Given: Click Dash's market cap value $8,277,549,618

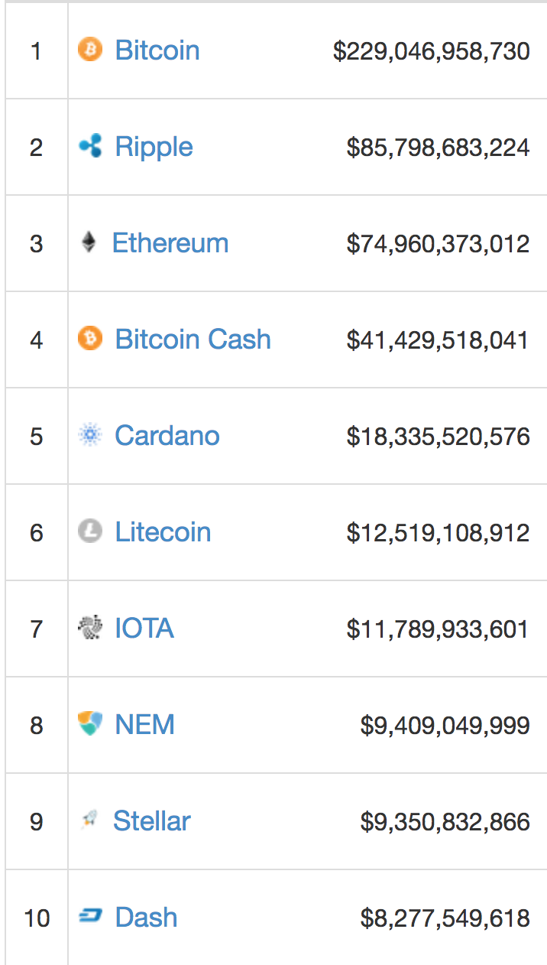Looking at the screenshot, I should (445, 918).
